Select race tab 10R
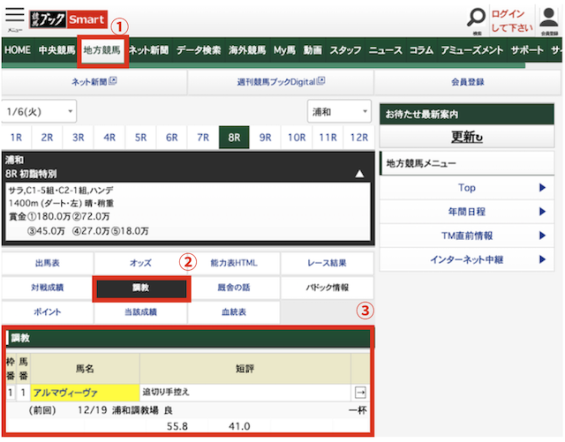This screenshot has width=565, height=442. 297,138
